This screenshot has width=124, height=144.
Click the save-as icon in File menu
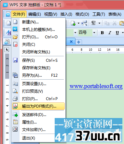pyautogui.click(x=15, y=75)
